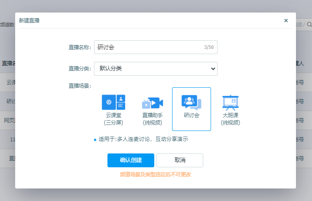Focus the 直播名称 text input field
Viewport: 312px width, 201px height.
pos(147,47)
